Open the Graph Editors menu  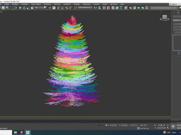point(36,4)
